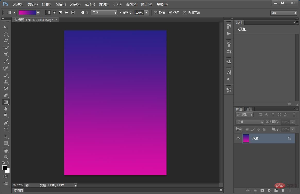Image resolution: width=300 pixels, height=194 pixels.
Task: Select the Horizontal Type tool
Action: 6,130
